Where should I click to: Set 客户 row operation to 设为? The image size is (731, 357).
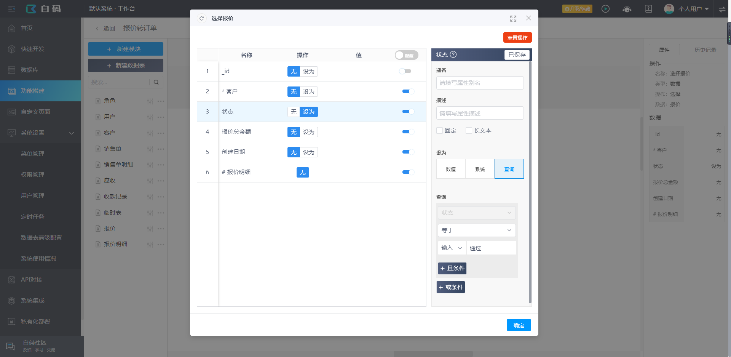[x=309, y=92]
